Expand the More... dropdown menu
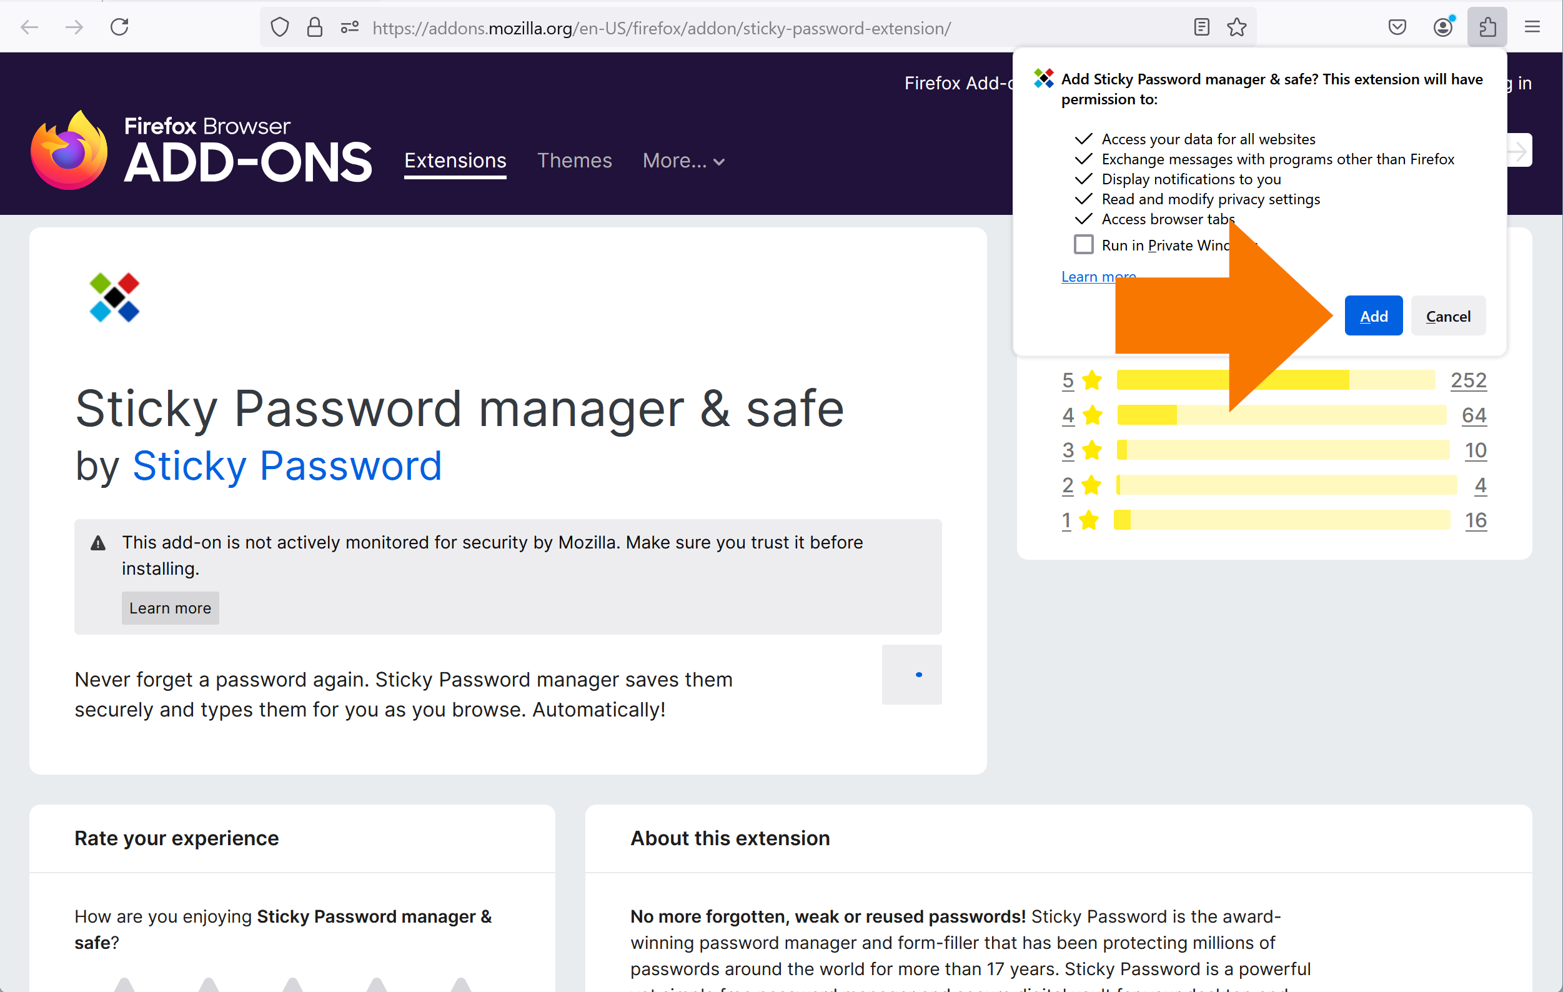Viewport: 1563px width, 992px height. click(x=683, y=161)
